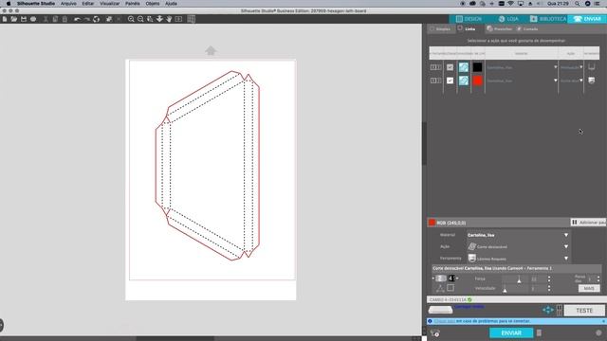Open the Ajuda menu
Screen dimensions: 607x341
pos(171,4)
